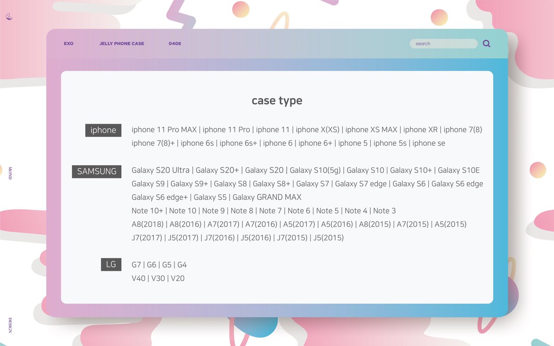Select 'Note 6' text

point(299,211)
